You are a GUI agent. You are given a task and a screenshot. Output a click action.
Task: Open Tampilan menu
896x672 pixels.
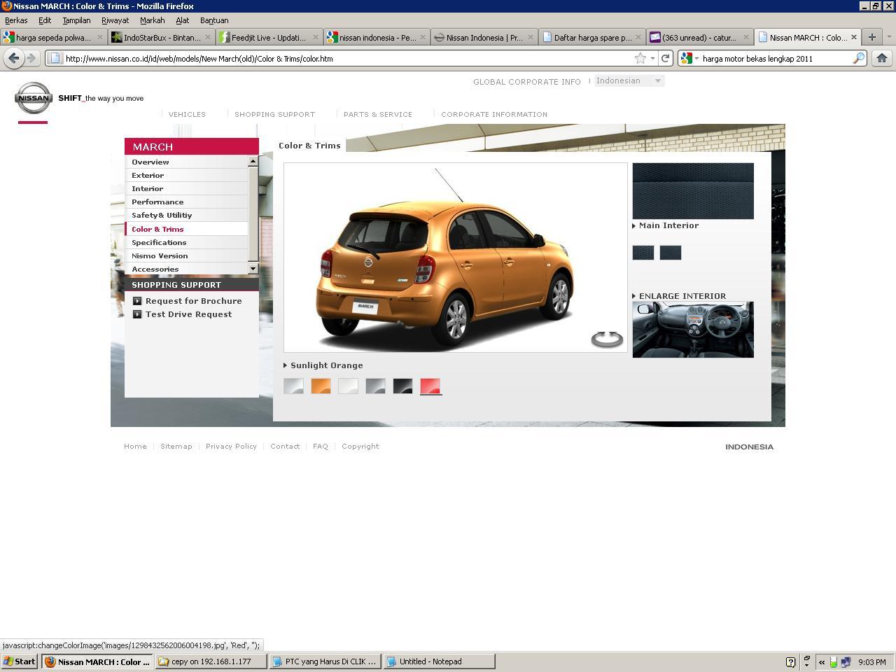click(76, 20)
